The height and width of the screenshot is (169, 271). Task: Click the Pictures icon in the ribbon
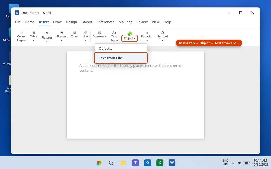pyautogui.click(x=47, y=32)
